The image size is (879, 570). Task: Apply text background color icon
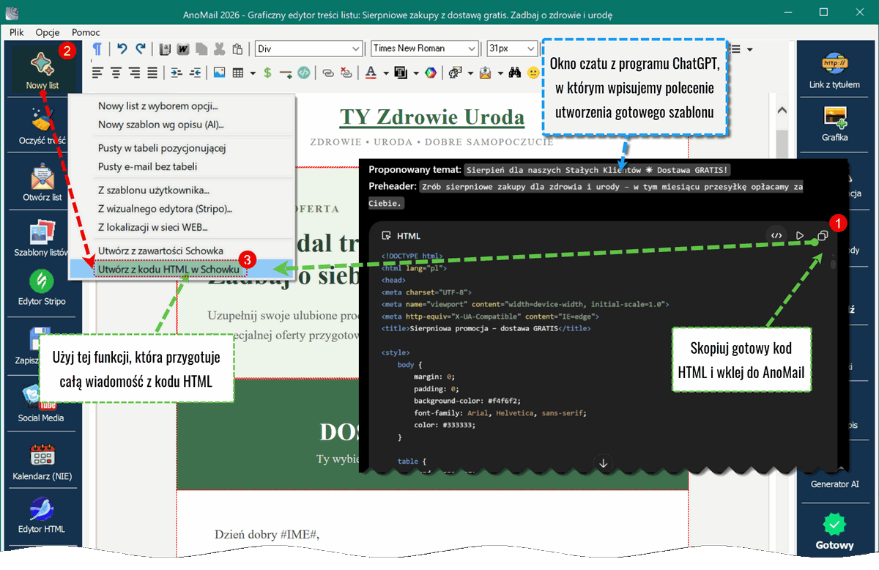(x=401, y=73)
